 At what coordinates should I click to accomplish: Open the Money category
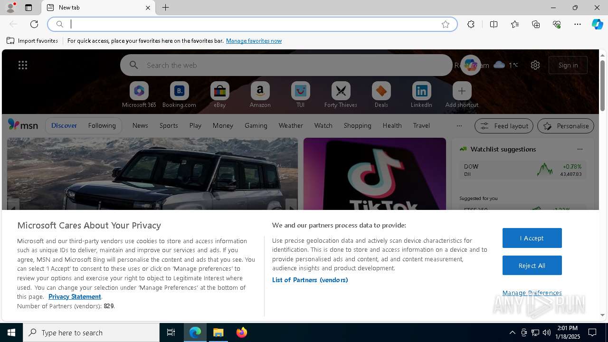223,125
